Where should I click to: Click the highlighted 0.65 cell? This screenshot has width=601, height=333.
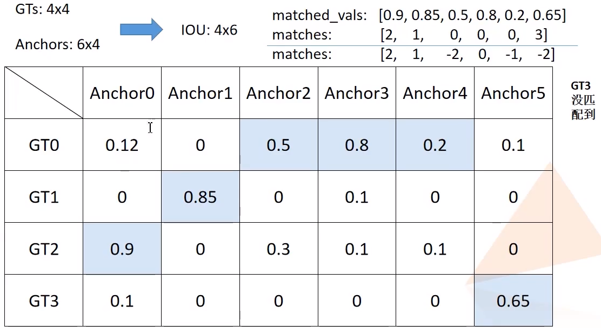click(x=513, y=301)
